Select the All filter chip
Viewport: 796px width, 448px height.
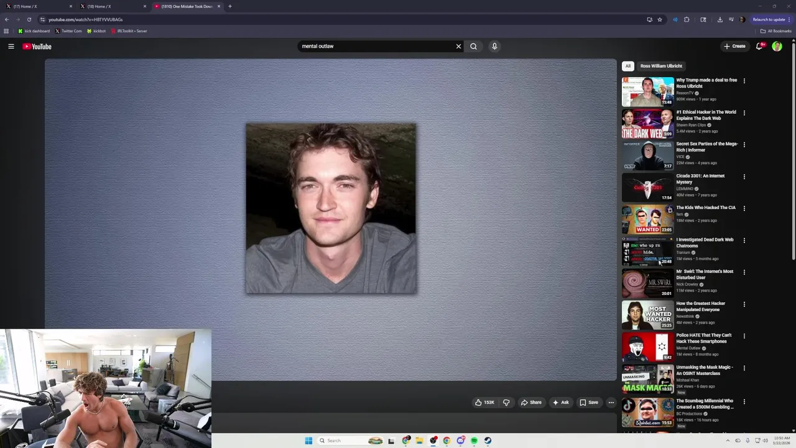point(628,66)
